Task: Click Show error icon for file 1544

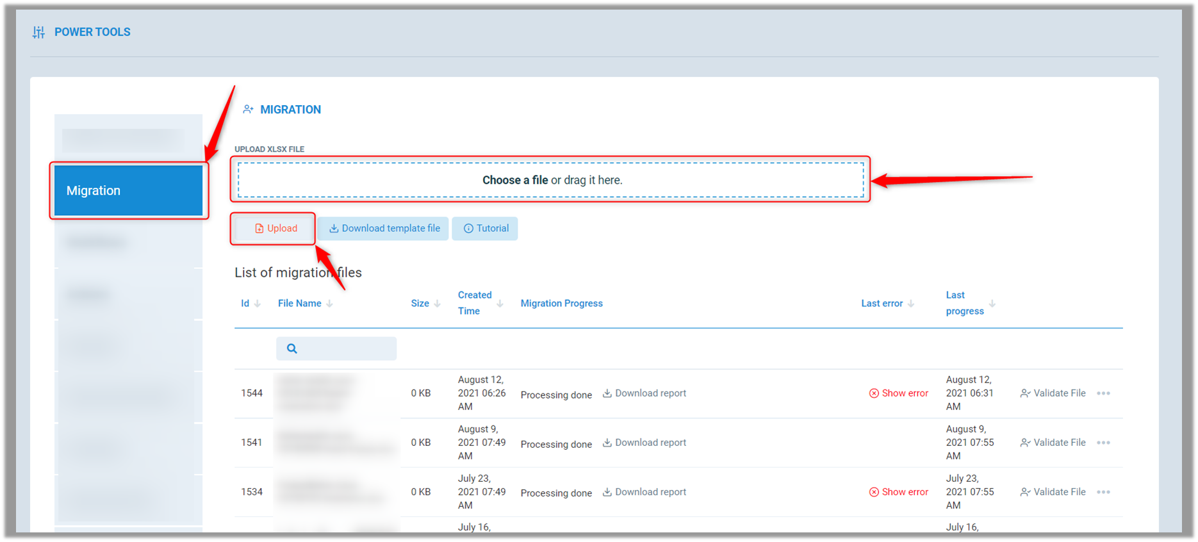Action: (x=874, y=393)
